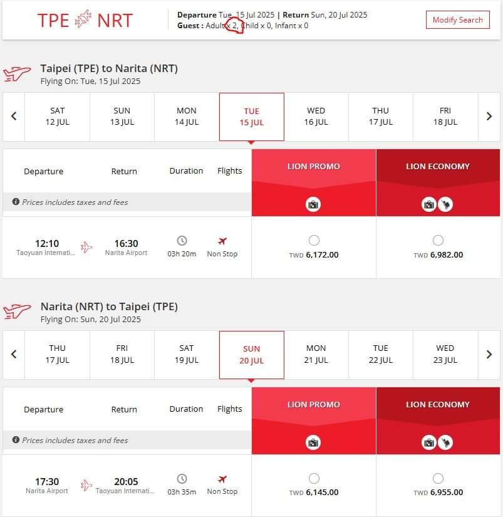Click the outbound LION ECONOMY column header

(x=438, y=167)
